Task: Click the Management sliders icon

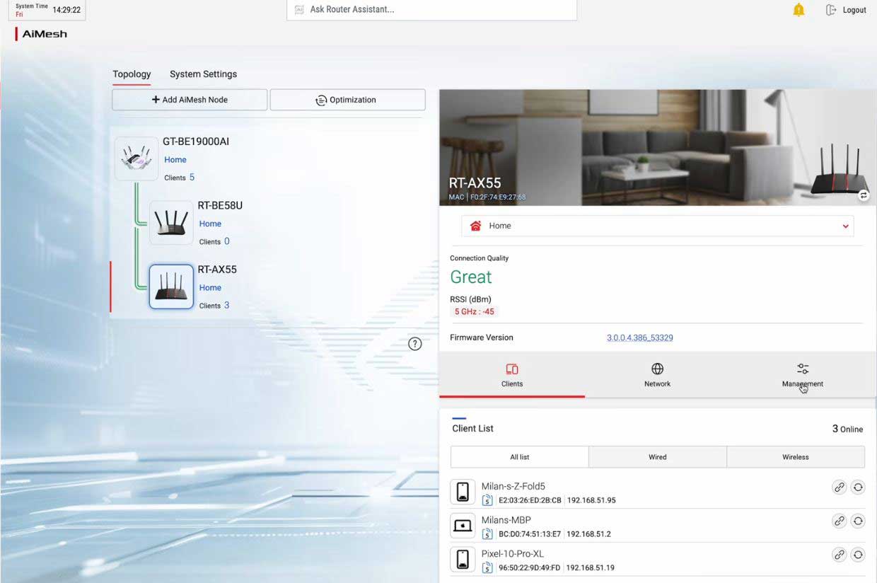Action: 803,369
